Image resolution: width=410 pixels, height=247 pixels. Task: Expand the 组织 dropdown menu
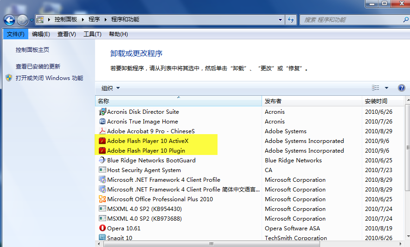111,88
